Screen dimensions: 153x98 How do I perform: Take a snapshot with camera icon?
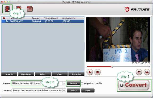(139, 72)
